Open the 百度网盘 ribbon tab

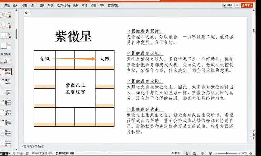coord(113,6)
